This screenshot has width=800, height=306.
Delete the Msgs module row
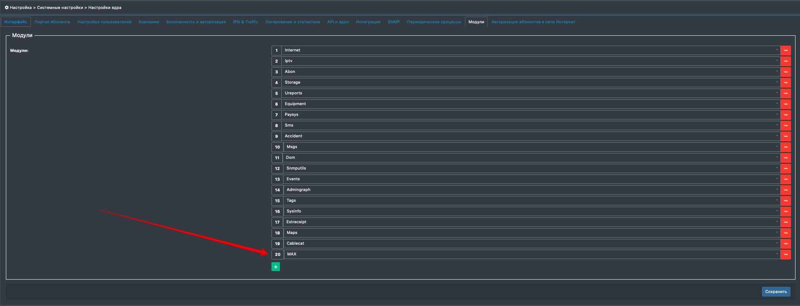coord(785,147)
